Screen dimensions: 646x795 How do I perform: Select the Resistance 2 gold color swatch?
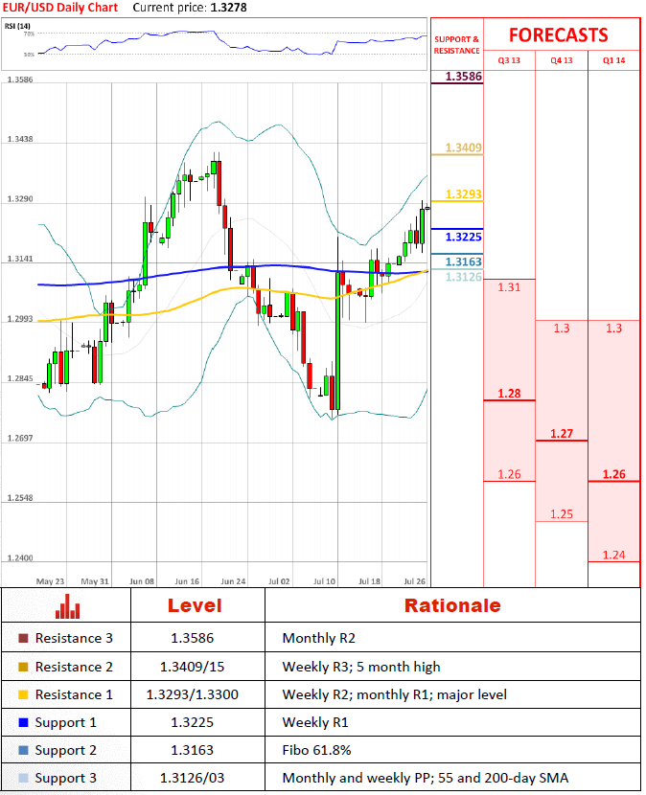[x=23, y=667]
